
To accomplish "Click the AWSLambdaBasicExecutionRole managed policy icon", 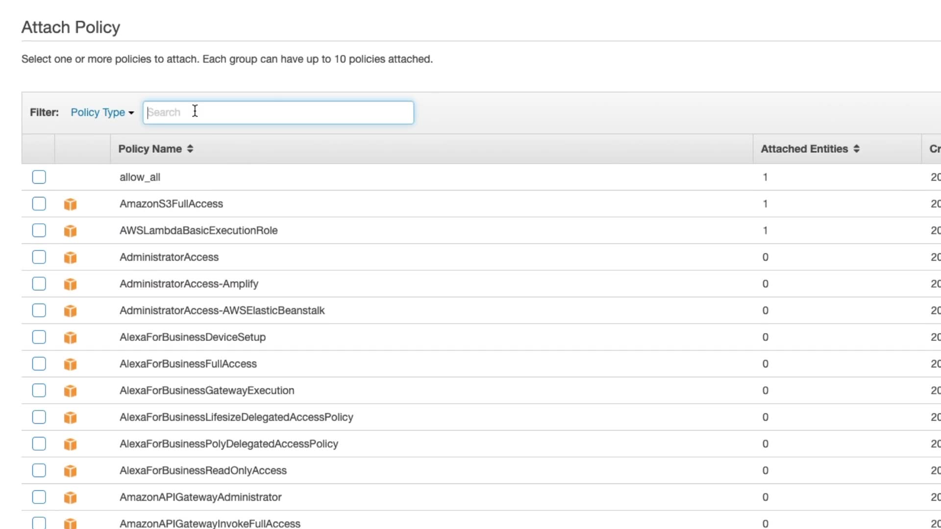I will [x=70, y=231].
